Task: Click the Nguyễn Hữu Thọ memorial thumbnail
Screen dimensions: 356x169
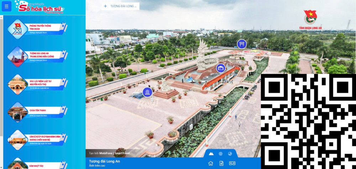Action: (17, 84)
